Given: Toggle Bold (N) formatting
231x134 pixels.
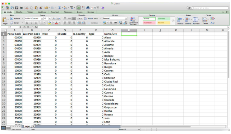Looking at the screenshot, I should click(27, 23).
